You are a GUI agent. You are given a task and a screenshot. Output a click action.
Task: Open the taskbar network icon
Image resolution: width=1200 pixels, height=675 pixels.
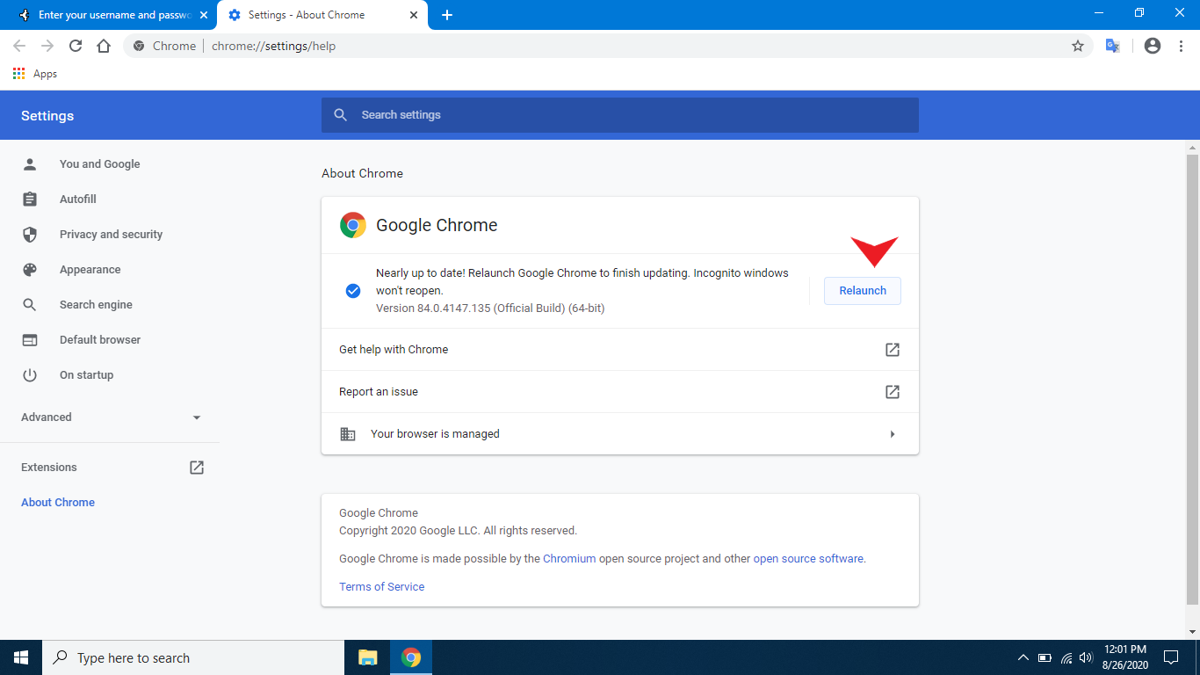tap(1066, 657)
